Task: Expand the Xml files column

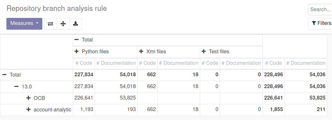Action: [168, 52]
